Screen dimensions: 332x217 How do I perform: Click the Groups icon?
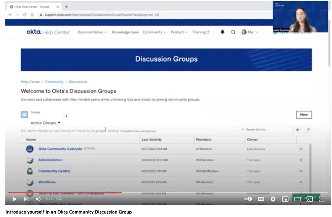(24, 115)
